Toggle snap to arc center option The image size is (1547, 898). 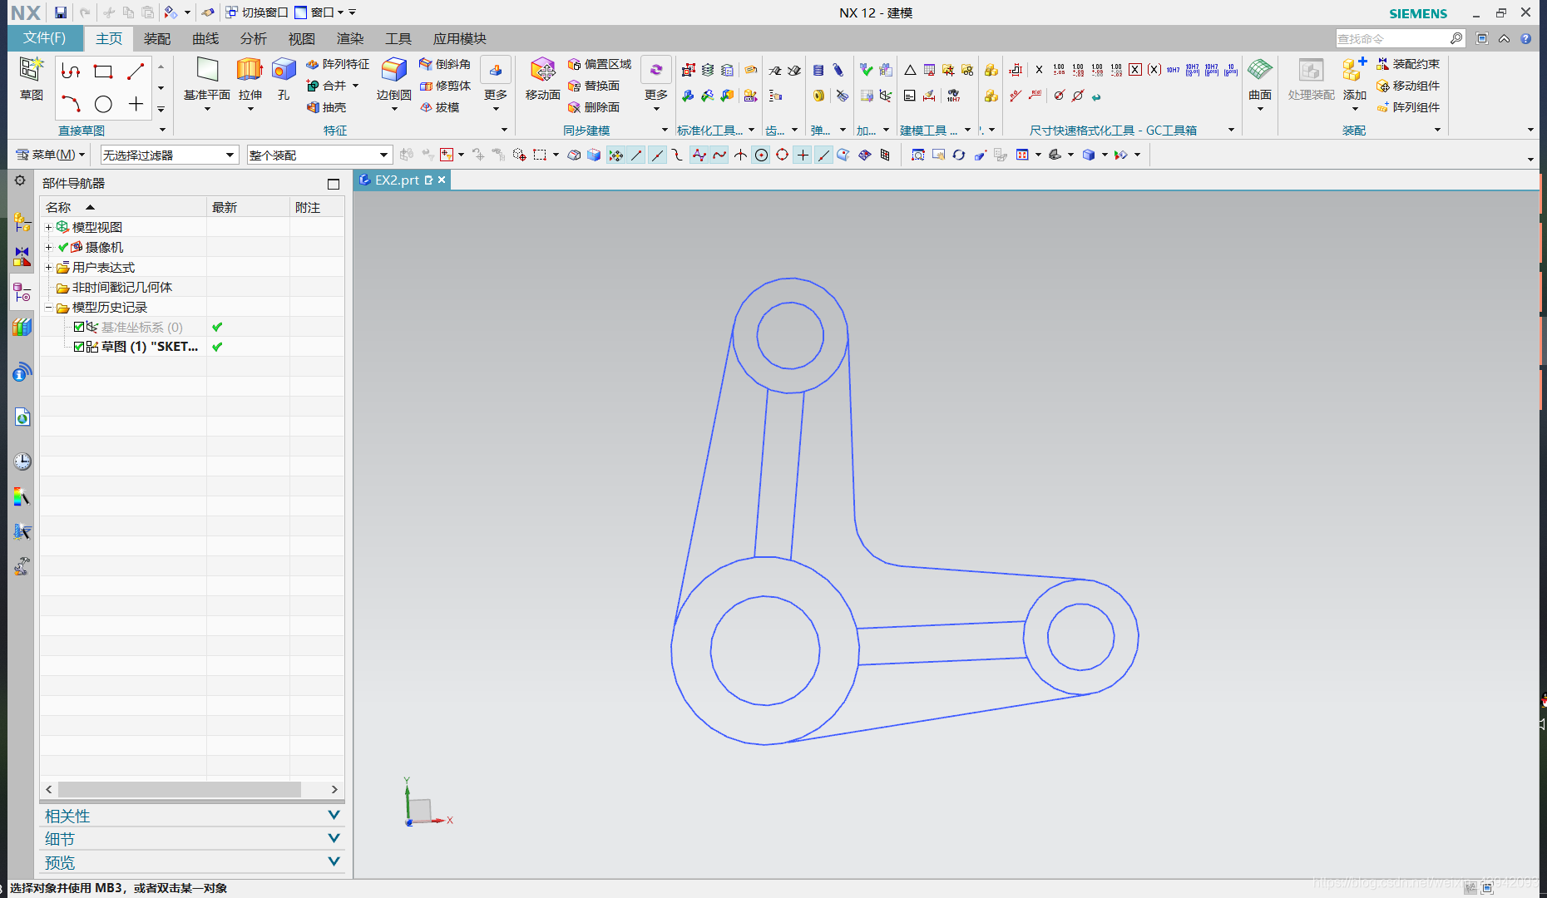point(761,155)
